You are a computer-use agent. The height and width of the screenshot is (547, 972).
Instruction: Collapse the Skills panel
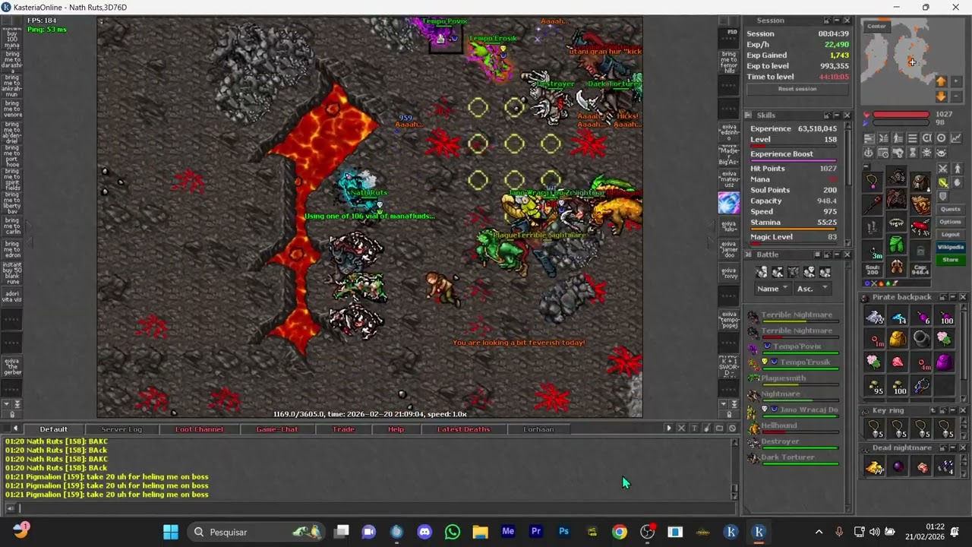click(x=837, y=115)
